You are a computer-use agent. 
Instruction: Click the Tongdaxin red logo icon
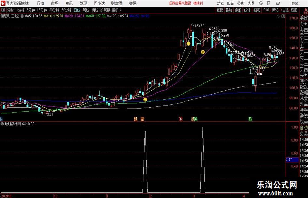click(3, 3)
